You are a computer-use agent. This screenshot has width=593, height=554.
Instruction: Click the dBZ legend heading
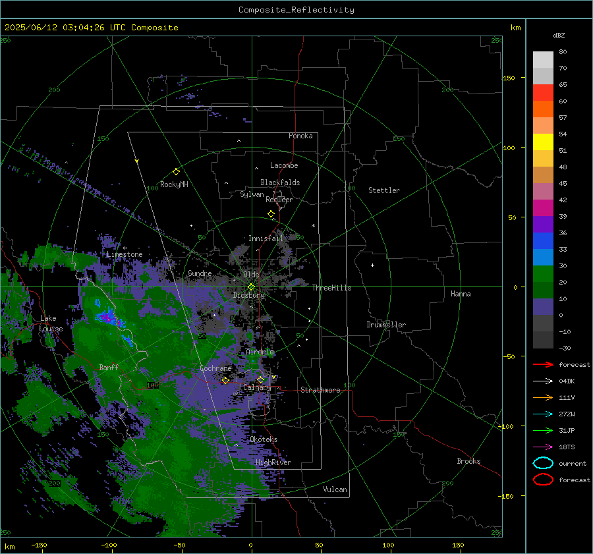click(x=559, y=35)
